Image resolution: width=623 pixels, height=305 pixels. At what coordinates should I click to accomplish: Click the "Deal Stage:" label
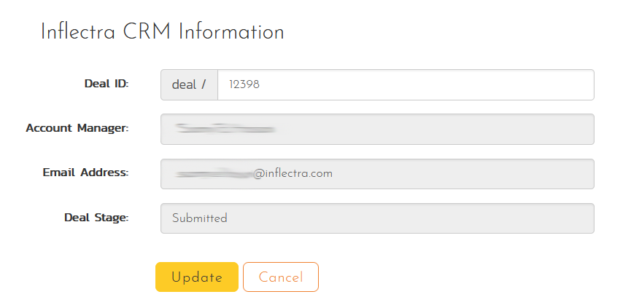(96, 217)
